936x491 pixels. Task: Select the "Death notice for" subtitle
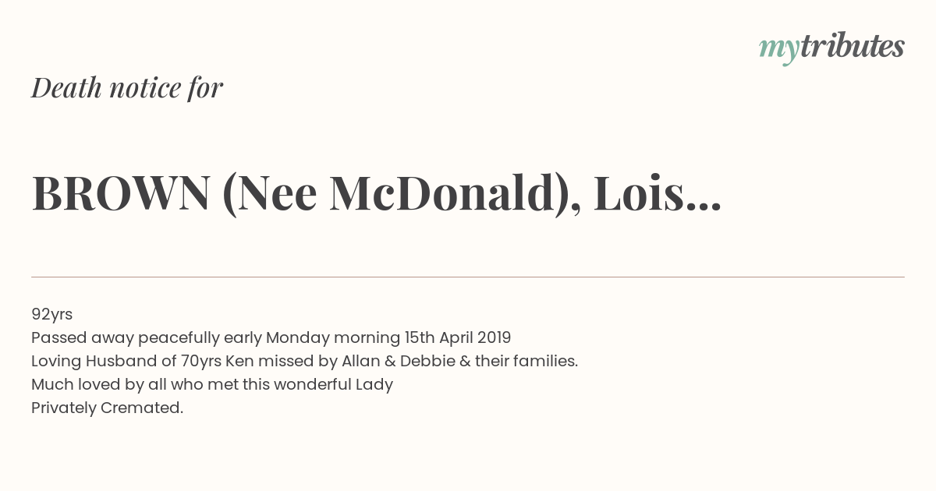(x=127, y=88)
